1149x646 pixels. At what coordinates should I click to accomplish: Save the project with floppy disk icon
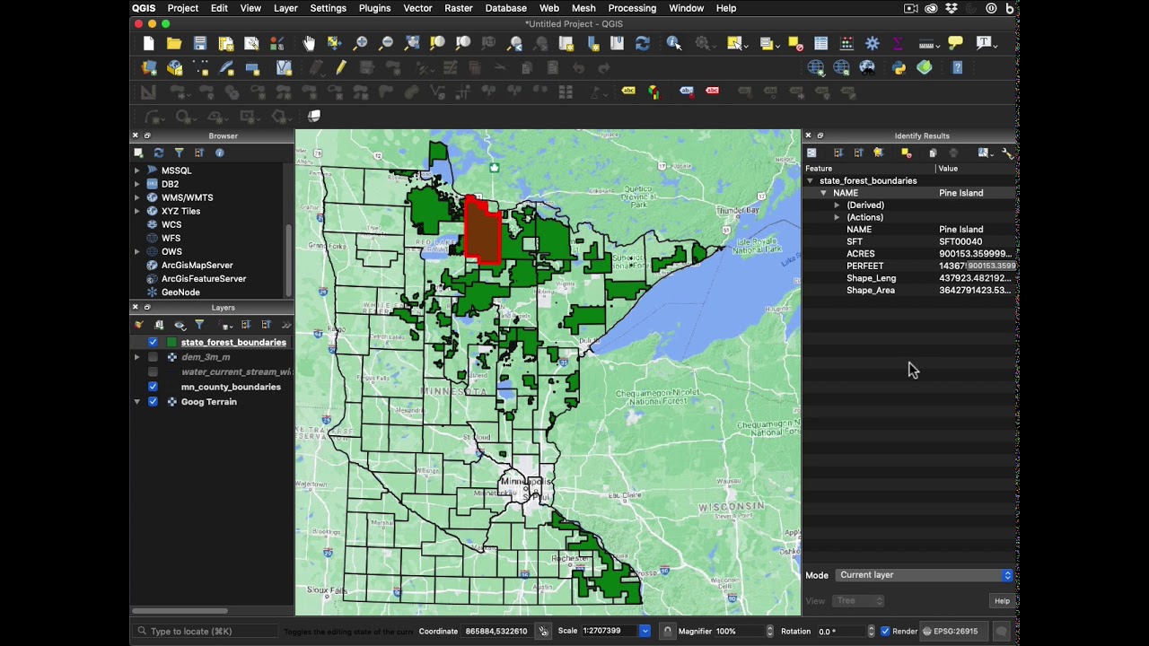pyautogui.click(x=200, y=43)
